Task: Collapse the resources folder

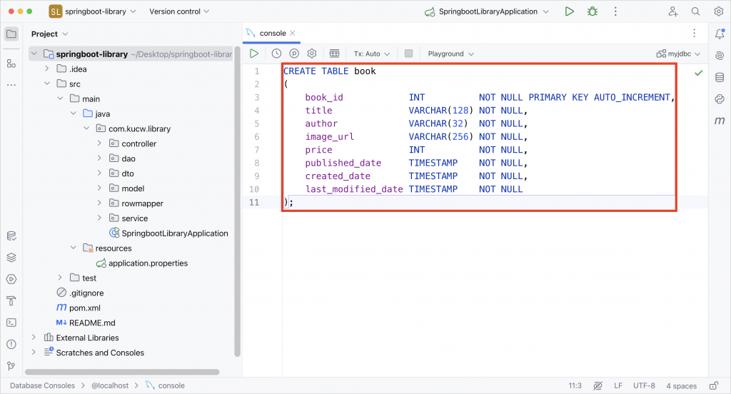Action: pyautogui.click(x=73, y=248)
